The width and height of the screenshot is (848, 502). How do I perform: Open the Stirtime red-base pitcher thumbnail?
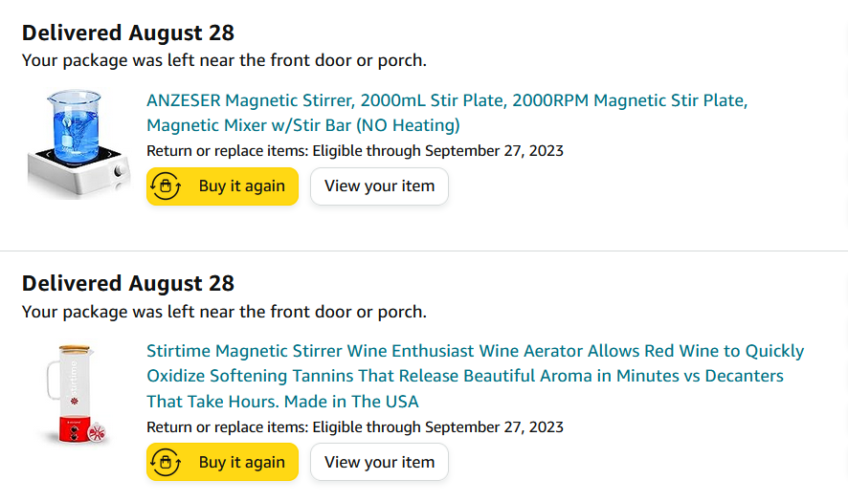(x=76, y=395)
